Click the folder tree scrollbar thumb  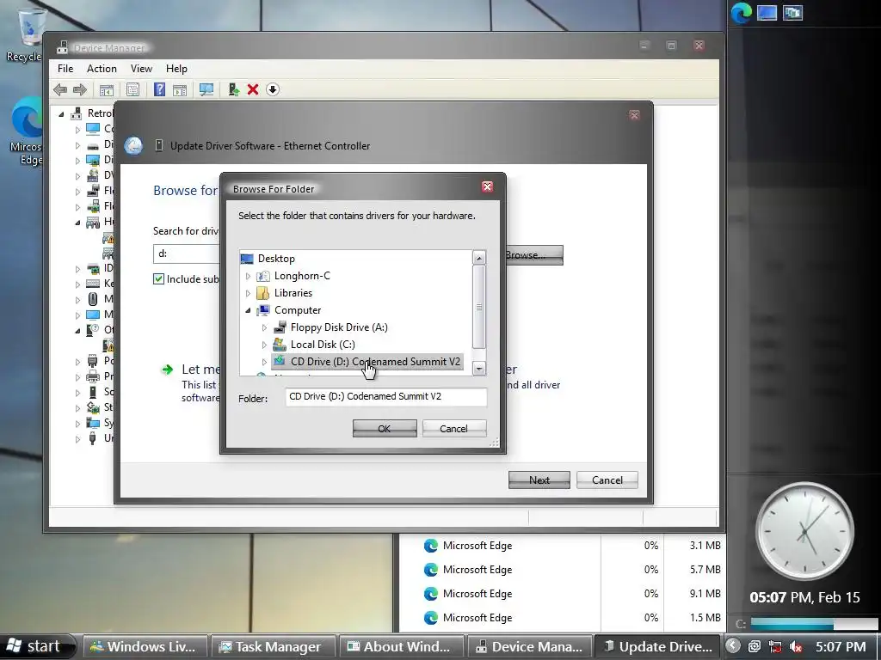click(x=479, y=307)
